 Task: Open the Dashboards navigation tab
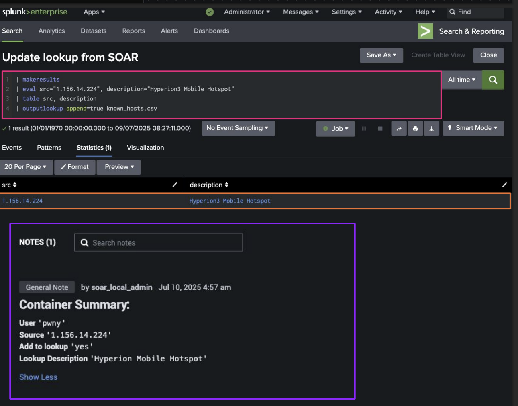[211, 31]
